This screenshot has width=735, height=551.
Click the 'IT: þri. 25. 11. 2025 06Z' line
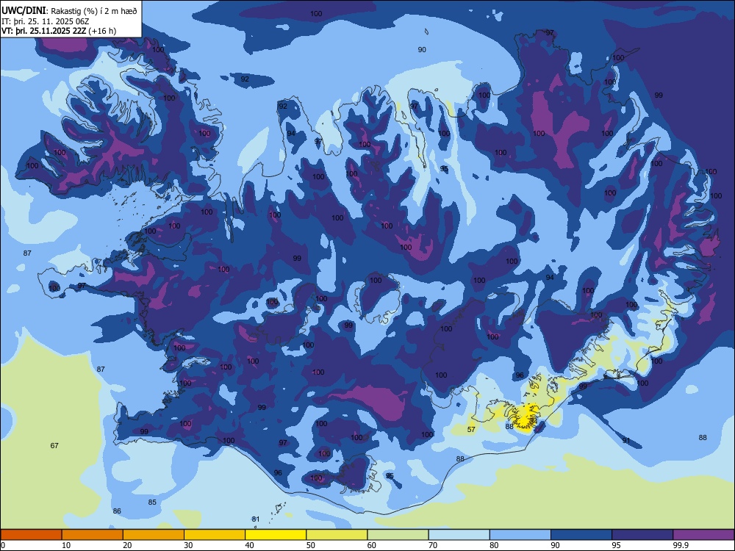pos(45,21)
